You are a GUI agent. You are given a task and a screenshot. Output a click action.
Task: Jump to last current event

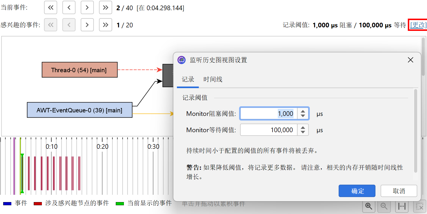(105, 8)
